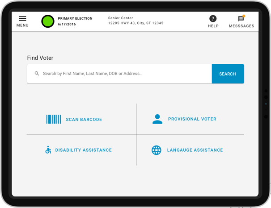The image size is (271, 208).
Task: Click the language globe icon
Action: coord(156,150)
